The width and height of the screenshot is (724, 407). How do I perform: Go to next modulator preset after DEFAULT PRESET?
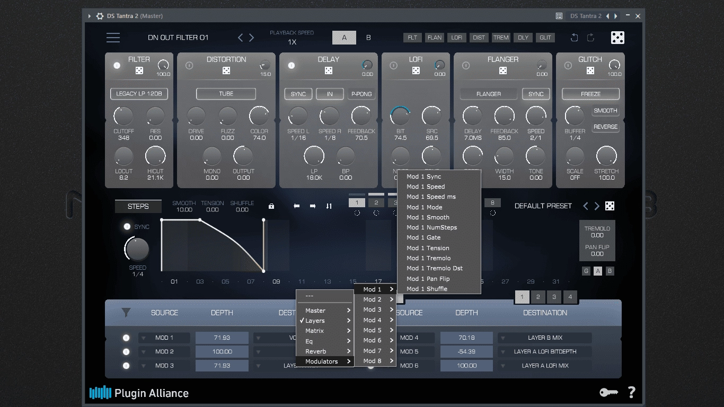[597, 206]
